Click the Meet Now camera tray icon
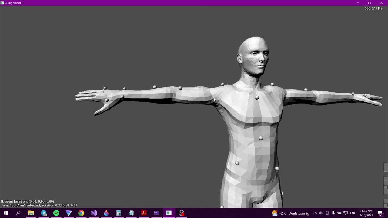This screenshot has width=388, height=218. coord(327,213)
